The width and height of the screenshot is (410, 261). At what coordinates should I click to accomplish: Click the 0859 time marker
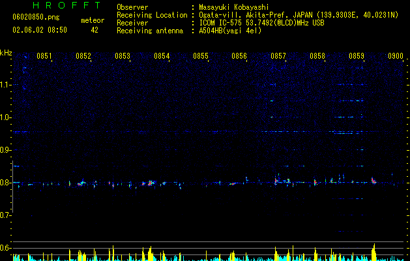tap(357, 56)
